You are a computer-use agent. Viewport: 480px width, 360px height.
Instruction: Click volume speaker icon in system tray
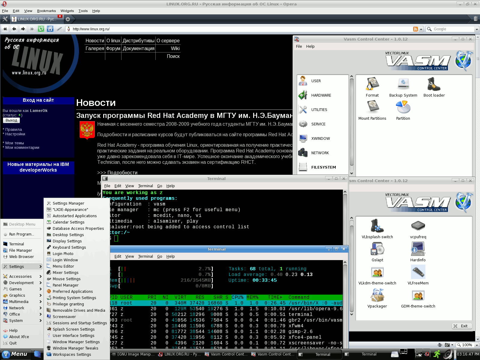coord(448,354)
